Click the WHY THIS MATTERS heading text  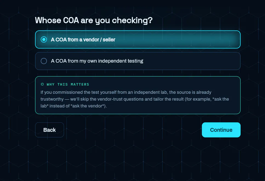tap(68, 84)
